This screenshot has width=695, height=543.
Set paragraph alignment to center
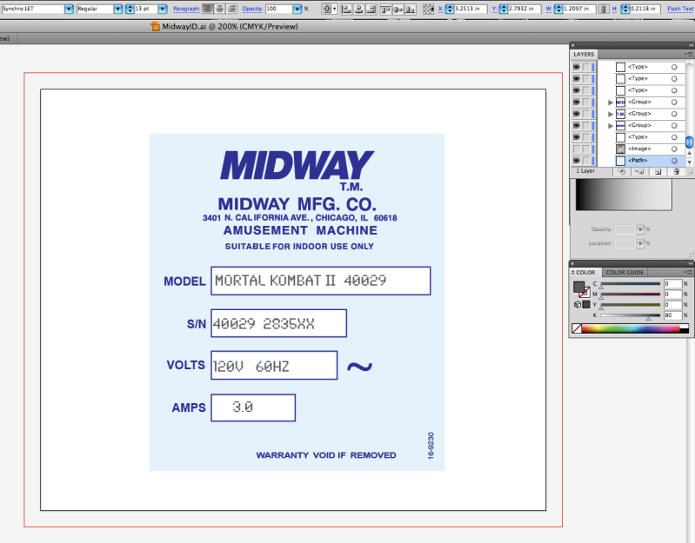pos(219,9)
